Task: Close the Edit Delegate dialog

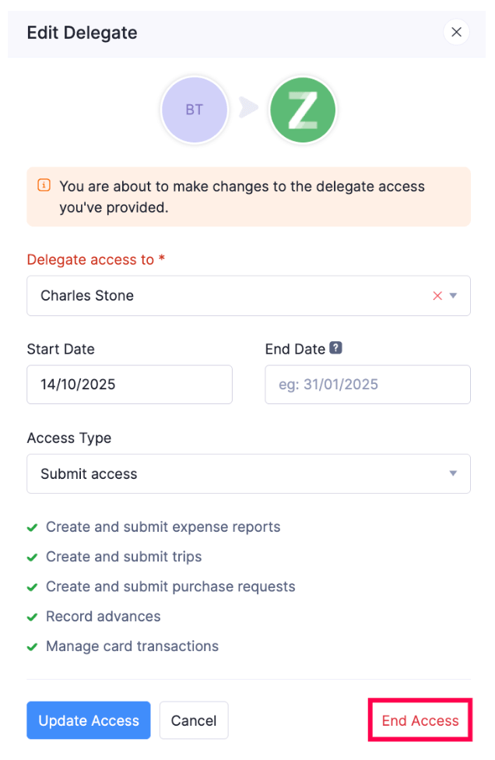Action: tap(456, 32)
